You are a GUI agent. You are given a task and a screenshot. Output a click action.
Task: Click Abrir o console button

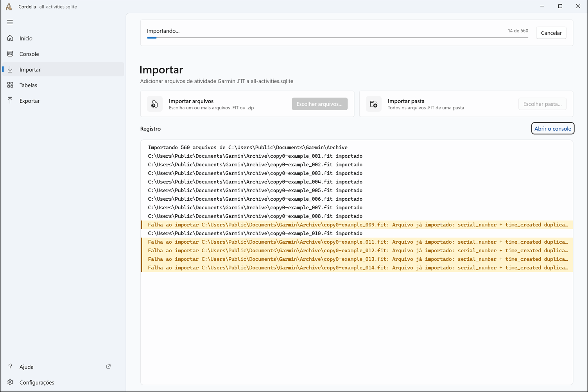(x=553, y=128)
